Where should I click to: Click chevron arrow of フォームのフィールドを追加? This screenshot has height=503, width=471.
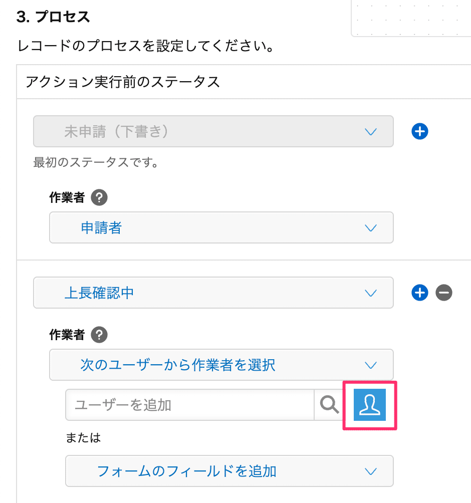[x=371, y=471]
